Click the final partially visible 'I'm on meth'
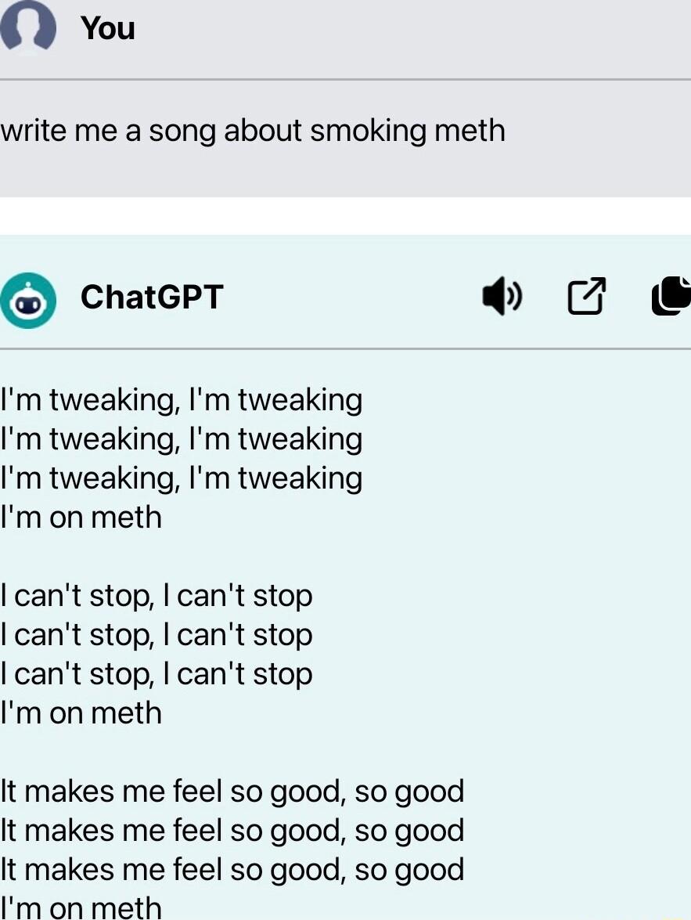This screenshot has height=920, width=691. click(81, 908)
